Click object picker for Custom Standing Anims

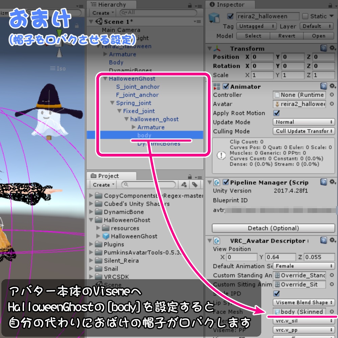point(332,275)
